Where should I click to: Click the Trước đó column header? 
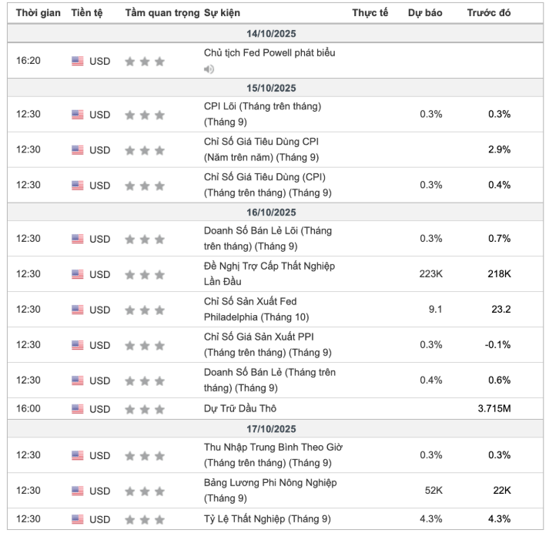[x=488, y=13]
